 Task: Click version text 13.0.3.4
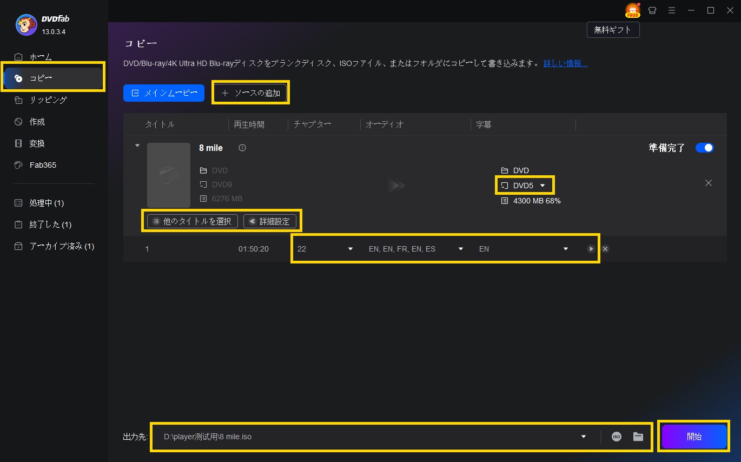point(54,32)
